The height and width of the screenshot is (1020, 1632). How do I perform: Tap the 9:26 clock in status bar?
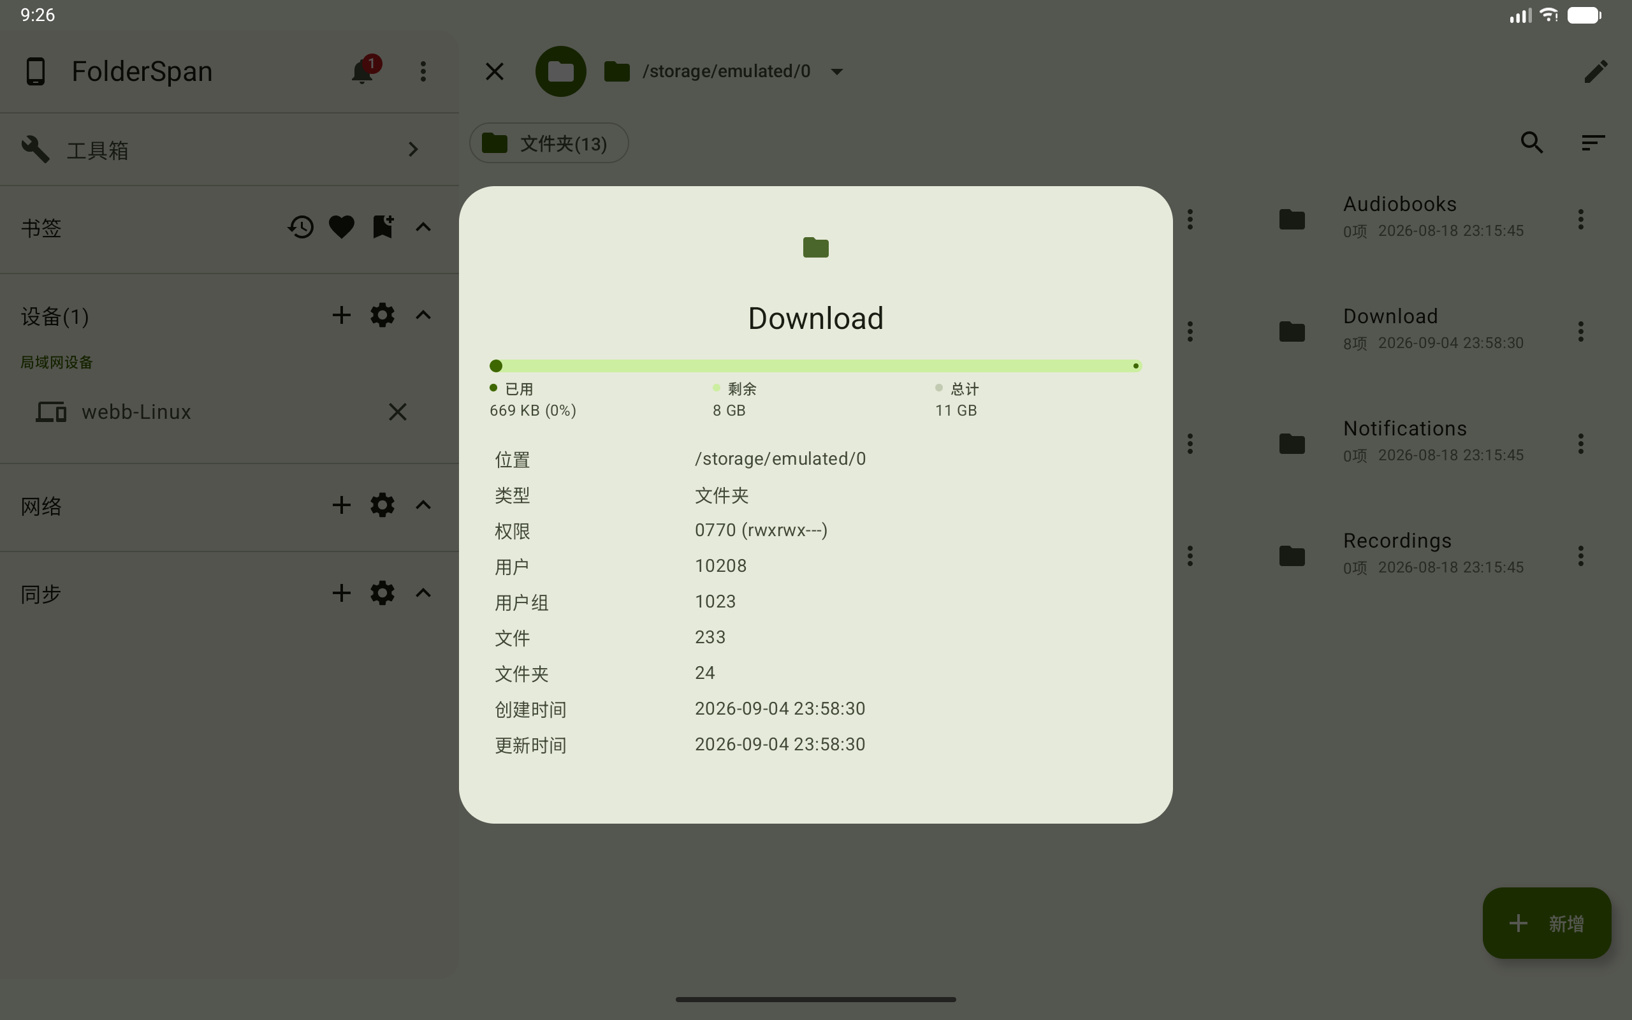pyautogui.click(x=38, y=15)
